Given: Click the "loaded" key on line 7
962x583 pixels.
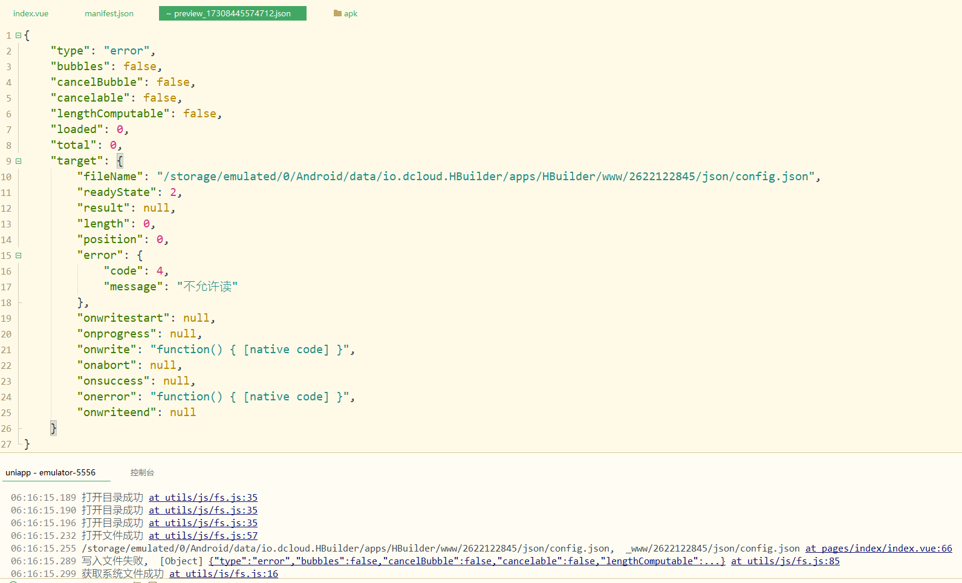Looking at the screenshot, I should tap(77, 129).
